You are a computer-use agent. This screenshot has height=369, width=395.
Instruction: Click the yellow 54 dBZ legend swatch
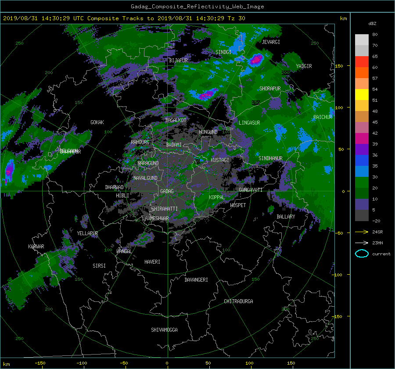point(362,95)
